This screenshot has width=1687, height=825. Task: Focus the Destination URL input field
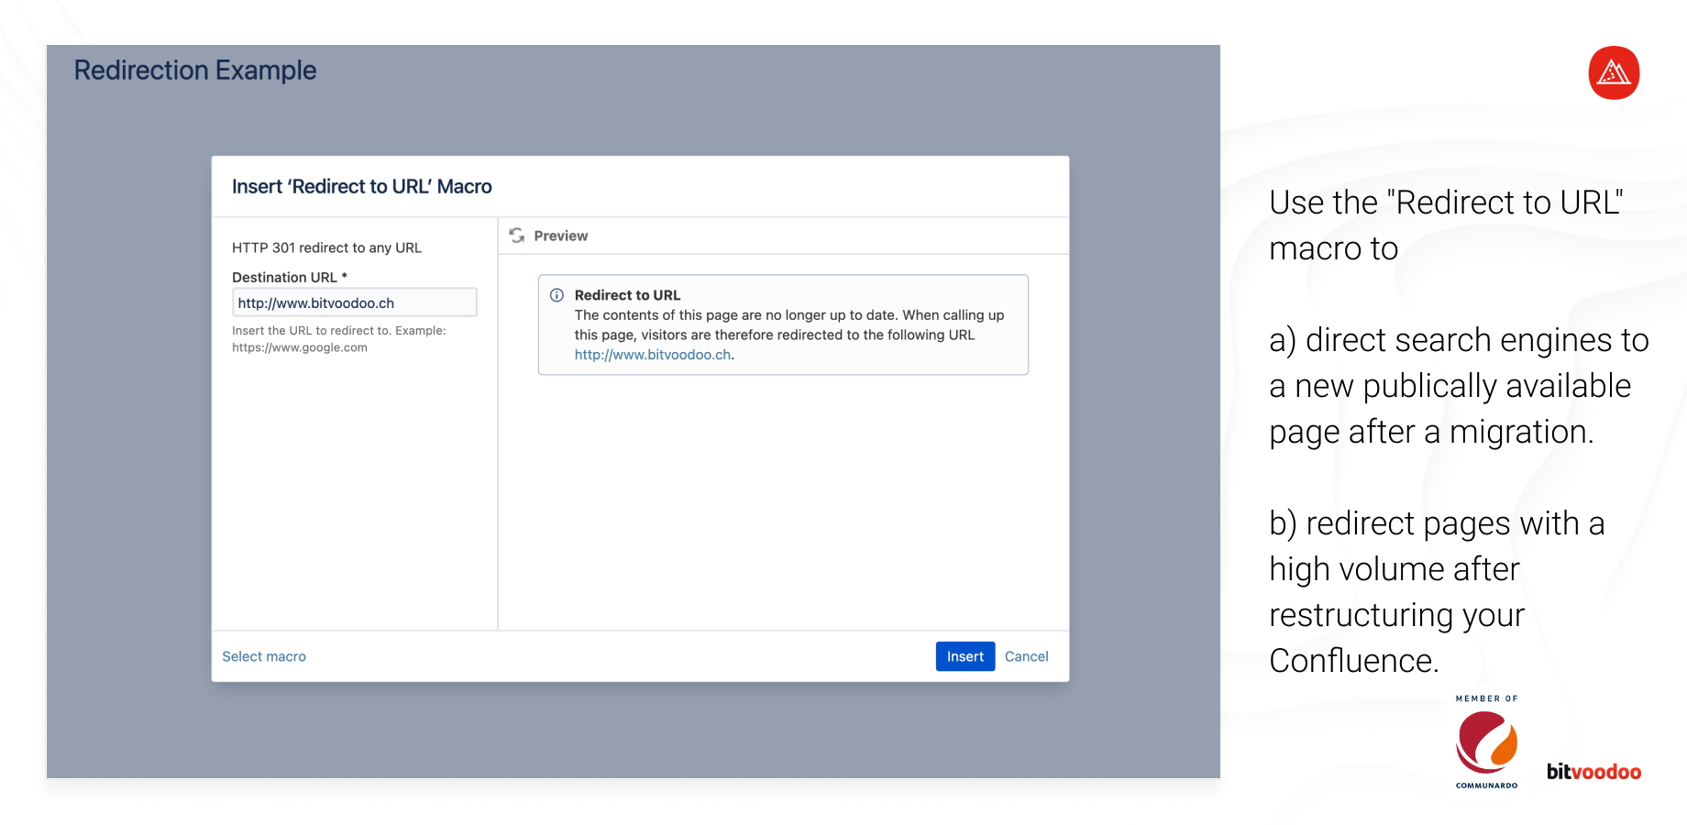coord(354,302)
